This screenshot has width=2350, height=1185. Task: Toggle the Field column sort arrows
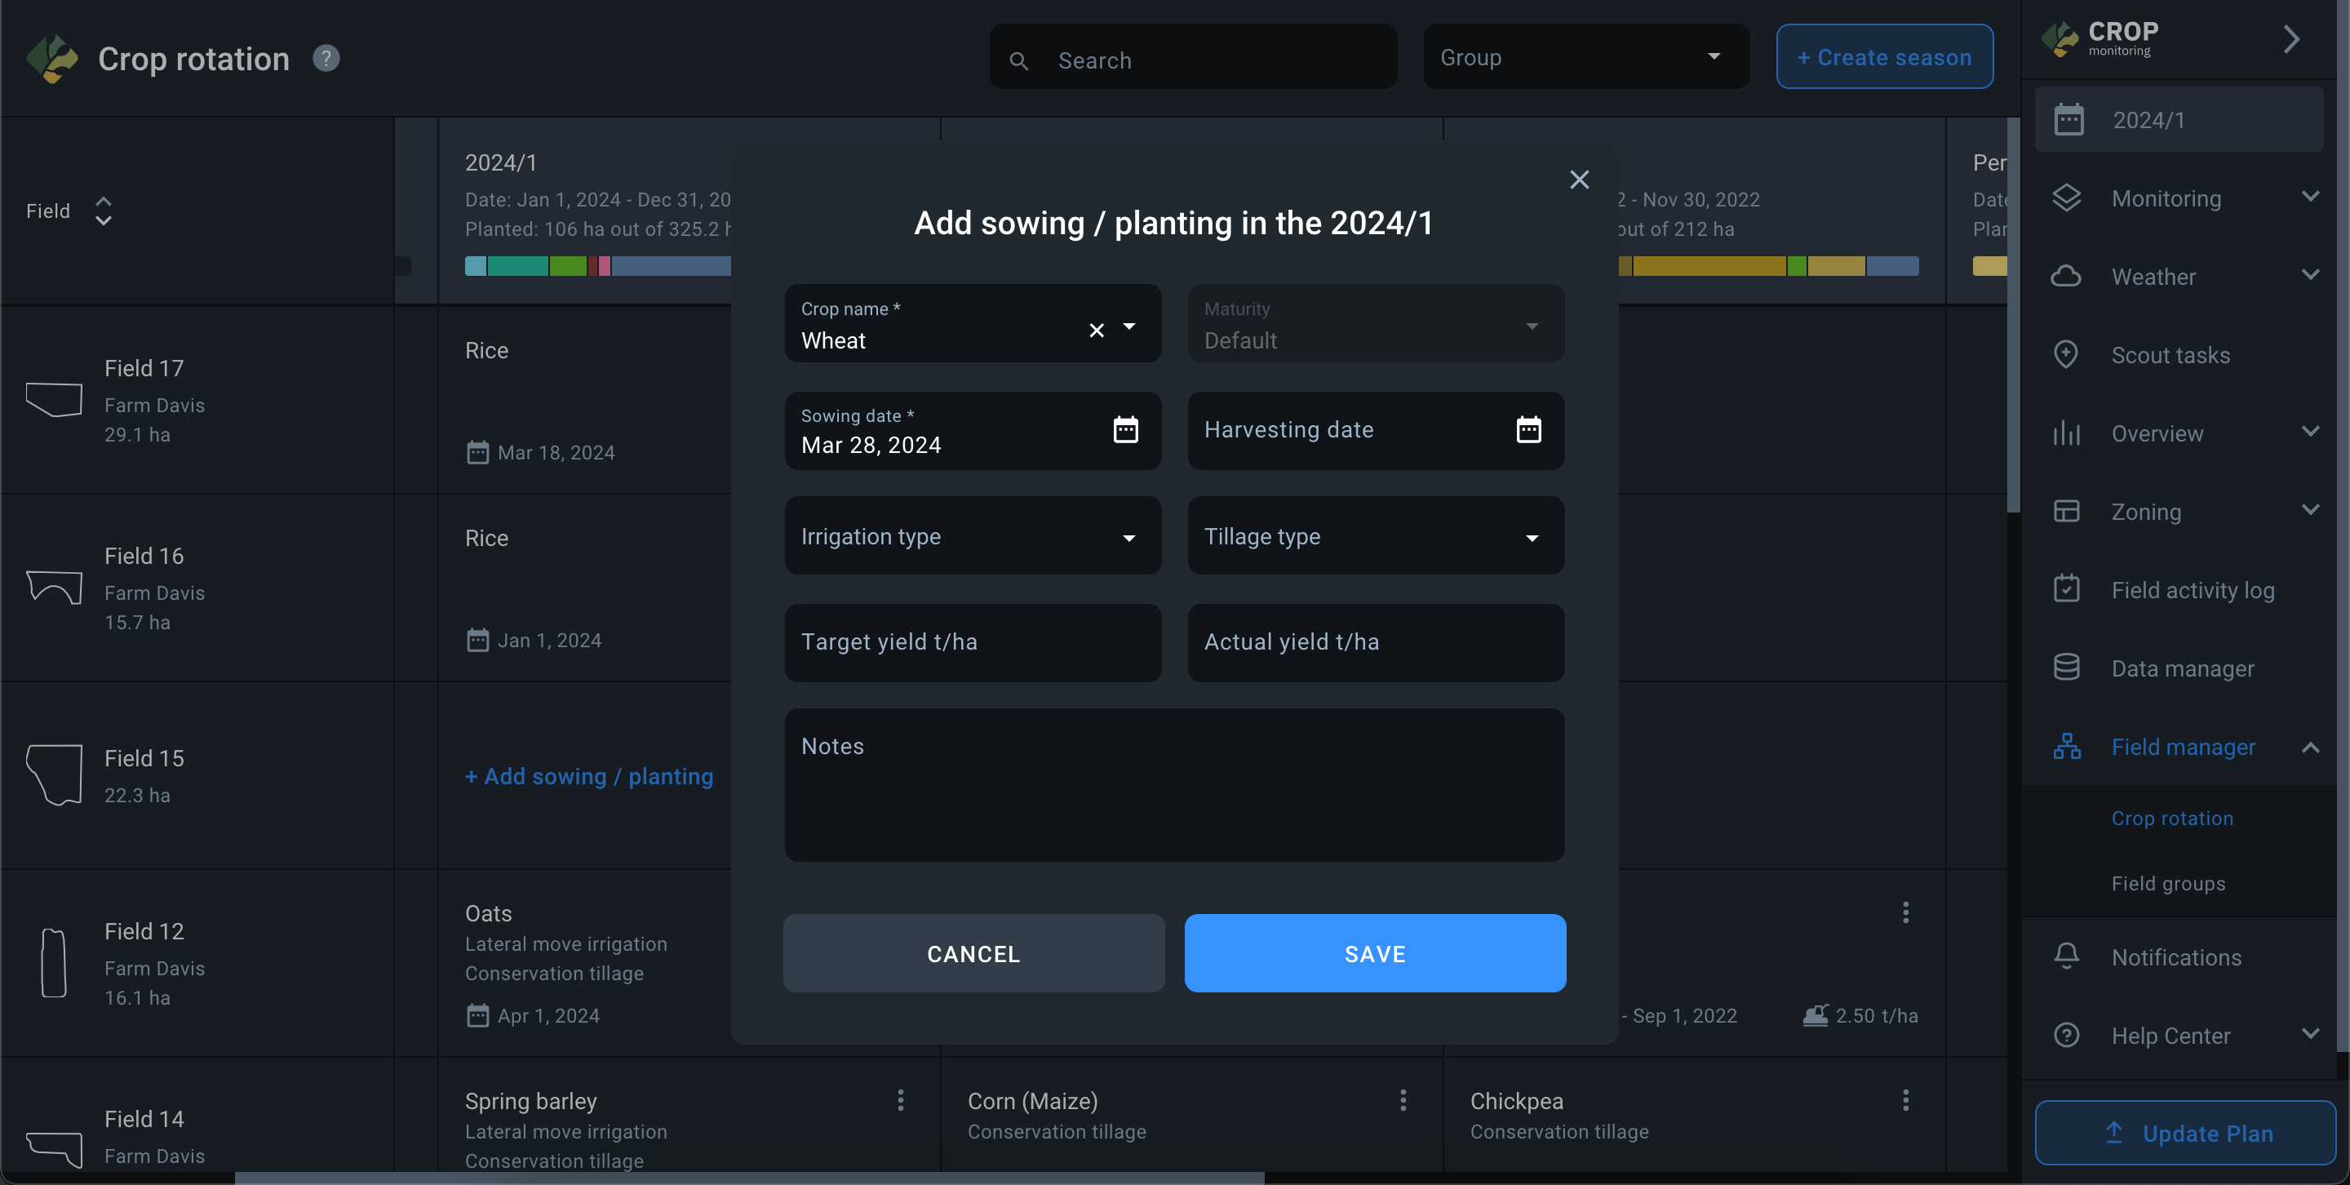pyautogui.click(x=103, y=211)
